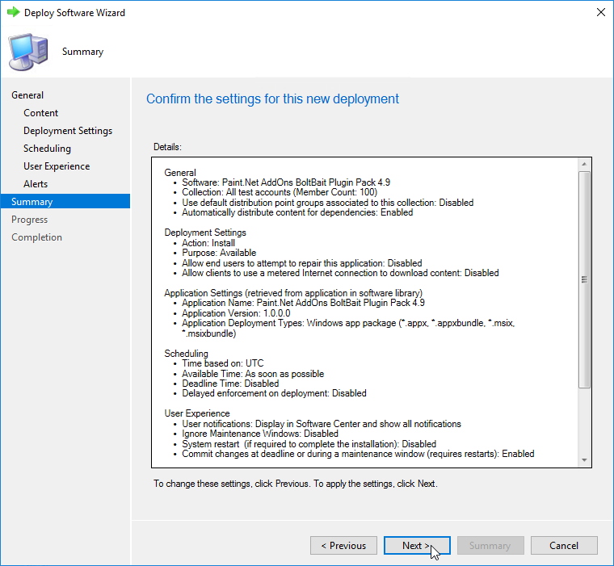Select Deployment Settings in the left navigation
614x566 pixels.
[x=68, y=131]
